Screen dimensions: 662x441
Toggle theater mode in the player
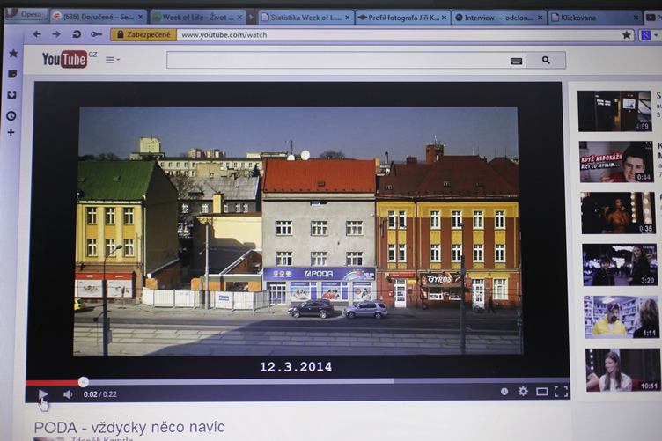click(x=542, y=392)
